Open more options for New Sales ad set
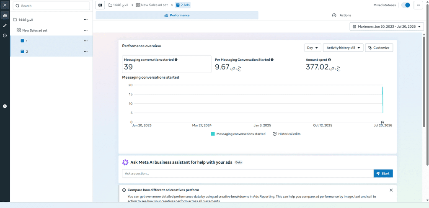The height and width of the screenshot is (208, 429). (85, 30)
